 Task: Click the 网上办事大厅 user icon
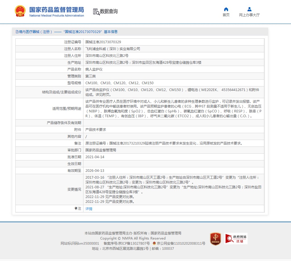pos(249,9)
